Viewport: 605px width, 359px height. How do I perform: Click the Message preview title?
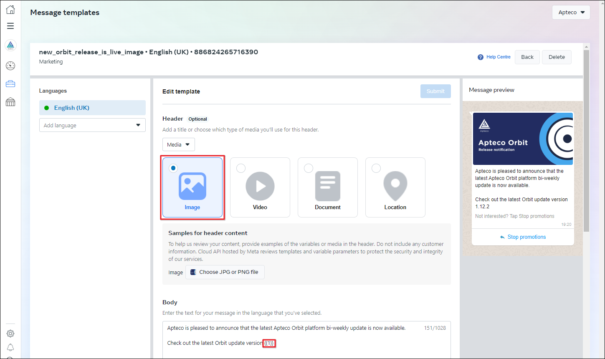tap(491, 90)
